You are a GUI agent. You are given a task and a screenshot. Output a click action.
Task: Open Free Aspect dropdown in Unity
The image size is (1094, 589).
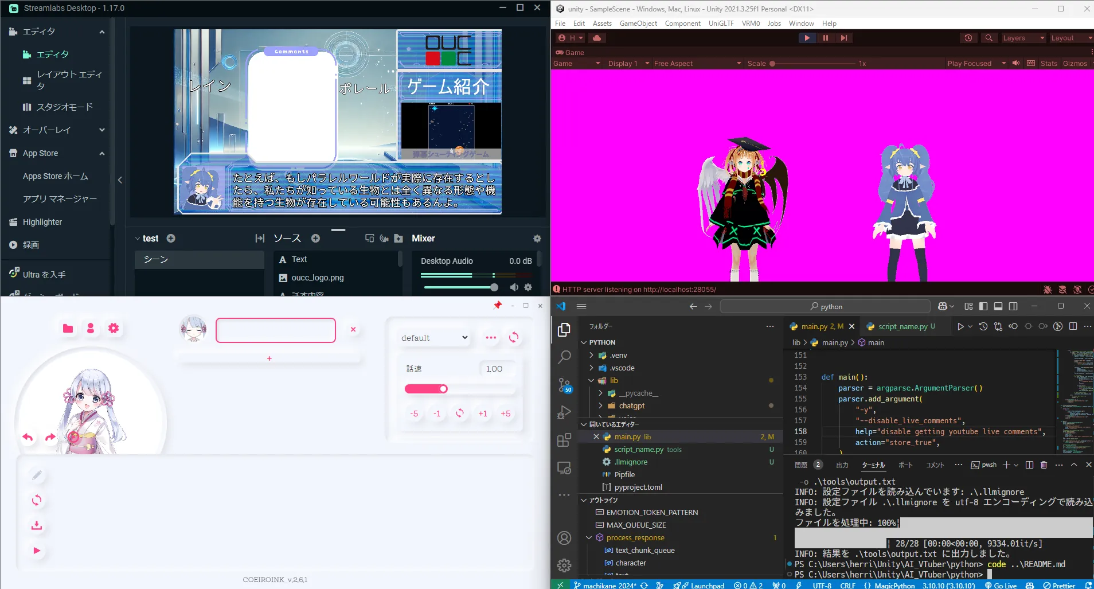click(x=697, y=63)
